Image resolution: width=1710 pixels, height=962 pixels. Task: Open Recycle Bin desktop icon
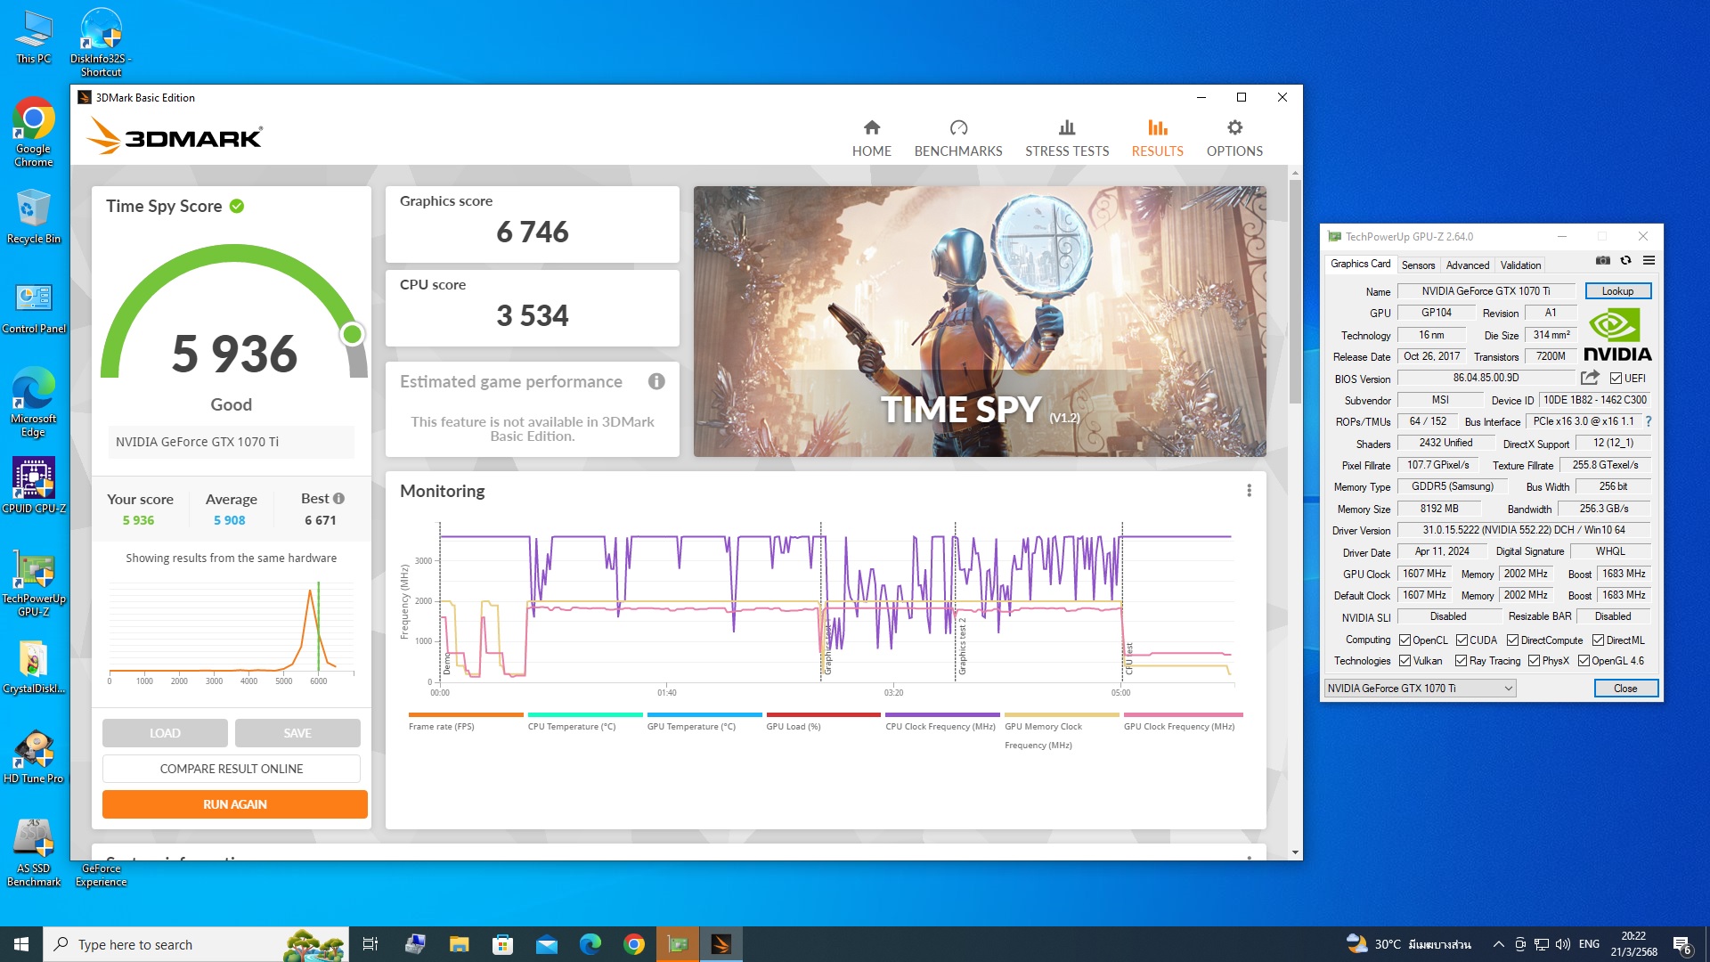pyautogui.click(x=34, y=216)
